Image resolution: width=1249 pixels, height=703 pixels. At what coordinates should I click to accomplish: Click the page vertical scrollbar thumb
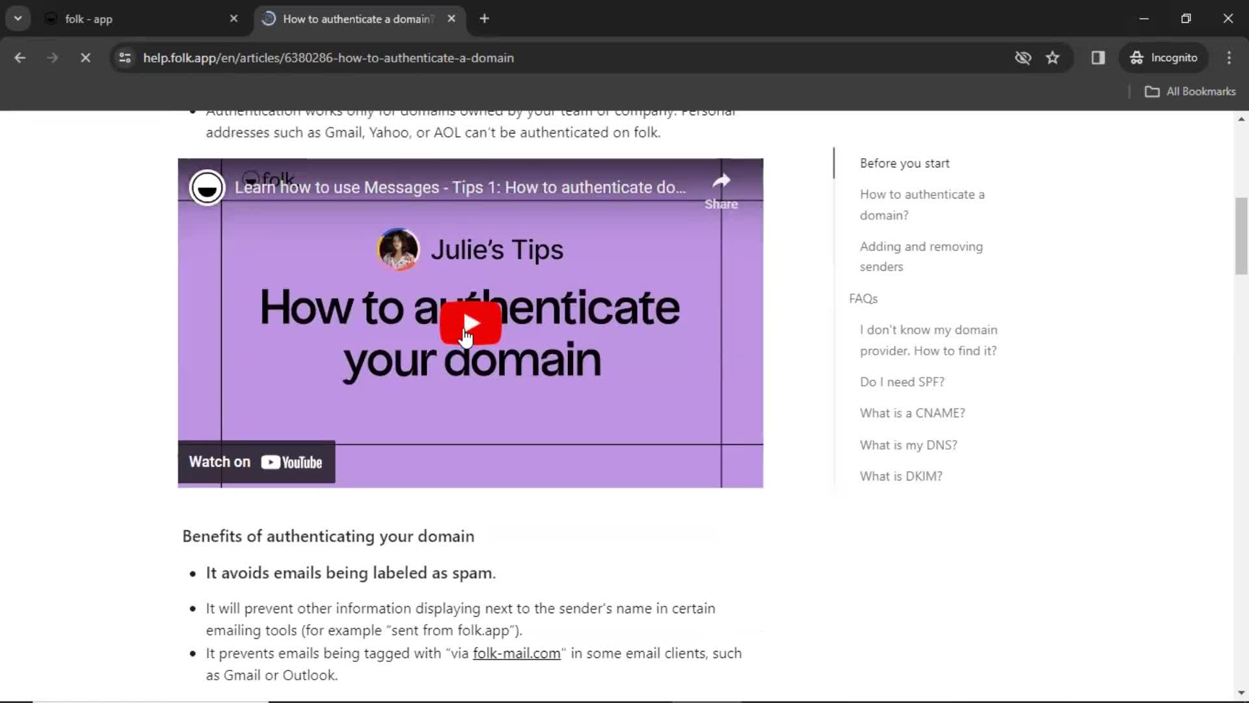coord(1241,236)
